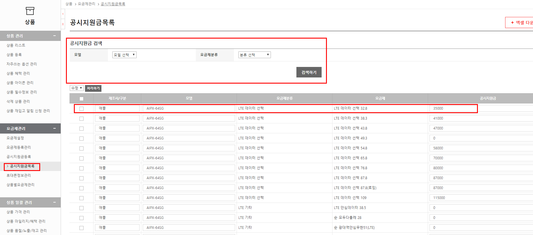Click the 공시지원금 field showing 41000
533x235 pixels.
481,118
